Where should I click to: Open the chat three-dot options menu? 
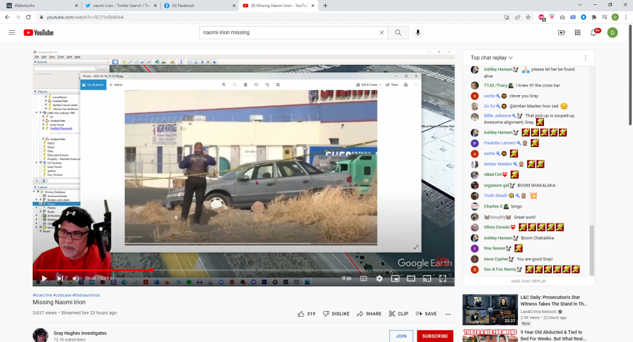click(x=585, y=58)
